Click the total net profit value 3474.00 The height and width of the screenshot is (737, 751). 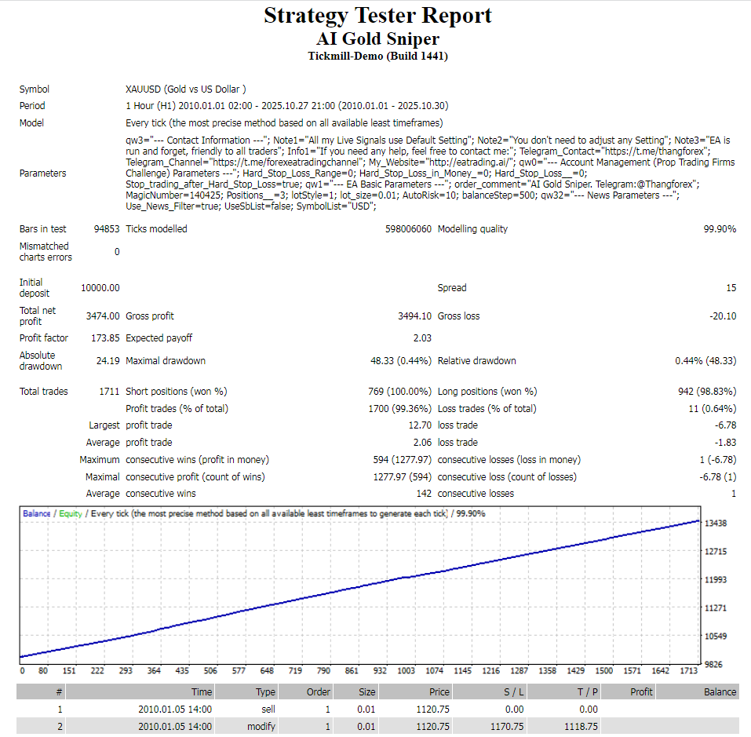(x=102, y=316)
